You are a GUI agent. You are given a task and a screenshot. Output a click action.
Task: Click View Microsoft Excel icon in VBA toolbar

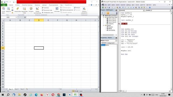[x=103, y=8]
